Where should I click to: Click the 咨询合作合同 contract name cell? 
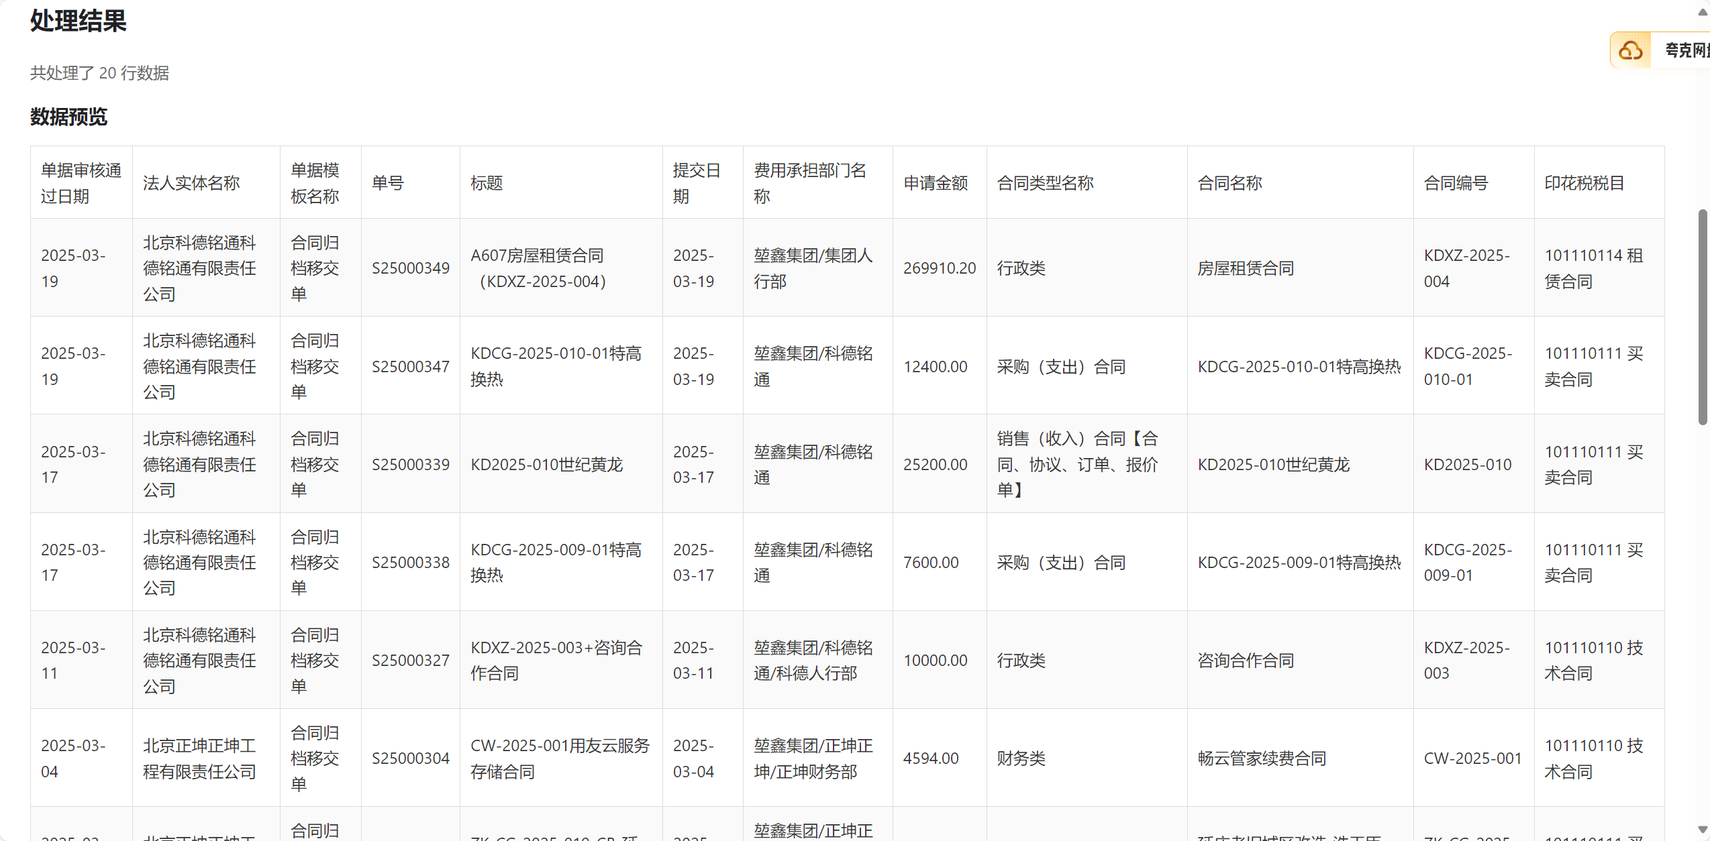coord(1246,661)
